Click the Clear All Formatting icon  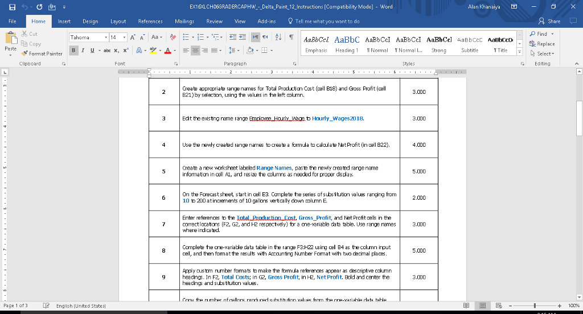173,37
